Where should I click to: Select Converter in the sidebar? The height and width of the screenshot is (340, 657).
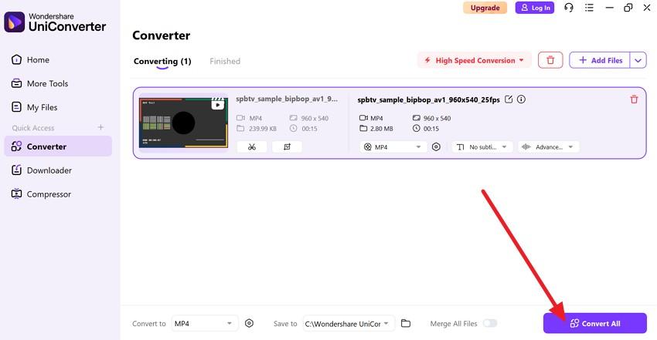coord(58,146)
